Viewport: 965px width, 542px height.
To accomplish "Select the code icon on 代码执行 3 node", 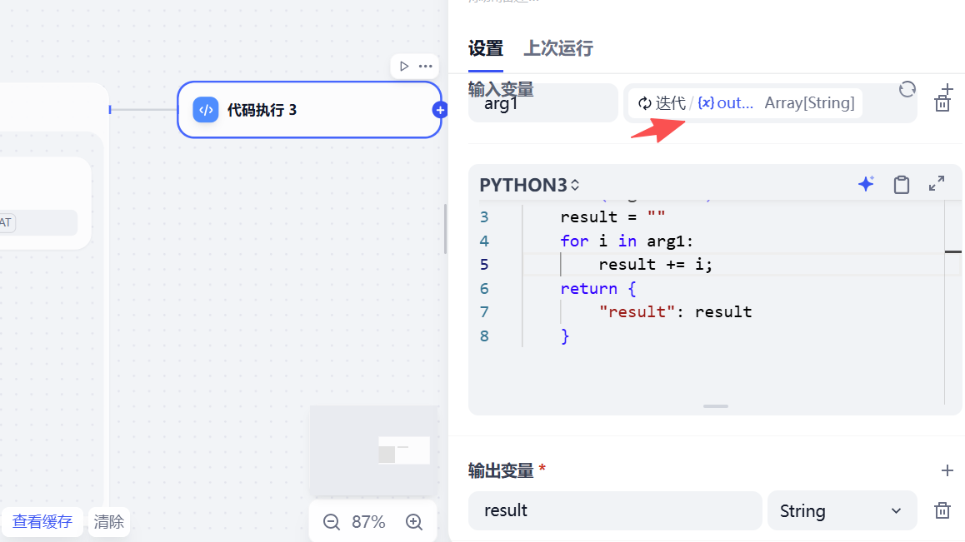I will coord(205,109).
